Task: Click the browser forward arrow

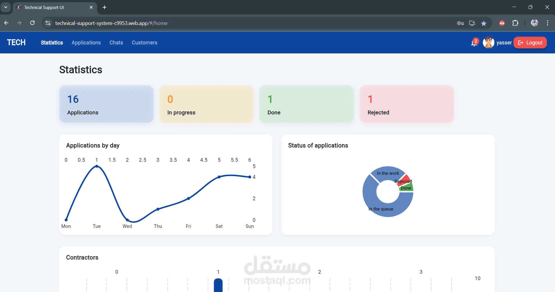Action: [x=19, y=23]
